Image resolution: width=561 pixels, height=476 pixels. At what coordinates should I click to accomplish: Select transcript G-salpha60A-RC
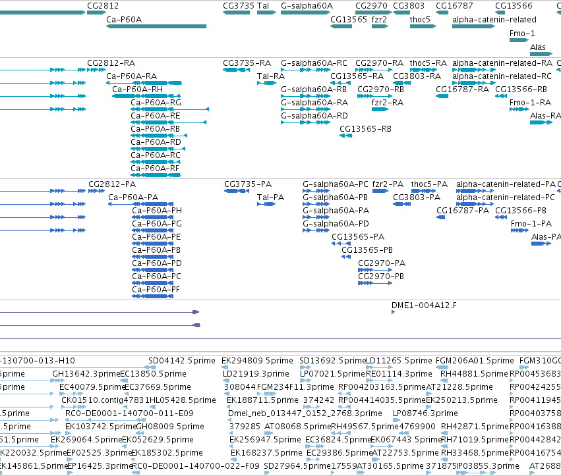point(314,63)
